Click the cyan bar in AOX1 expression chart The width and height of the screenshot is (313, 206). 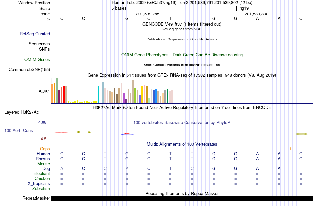98,94
